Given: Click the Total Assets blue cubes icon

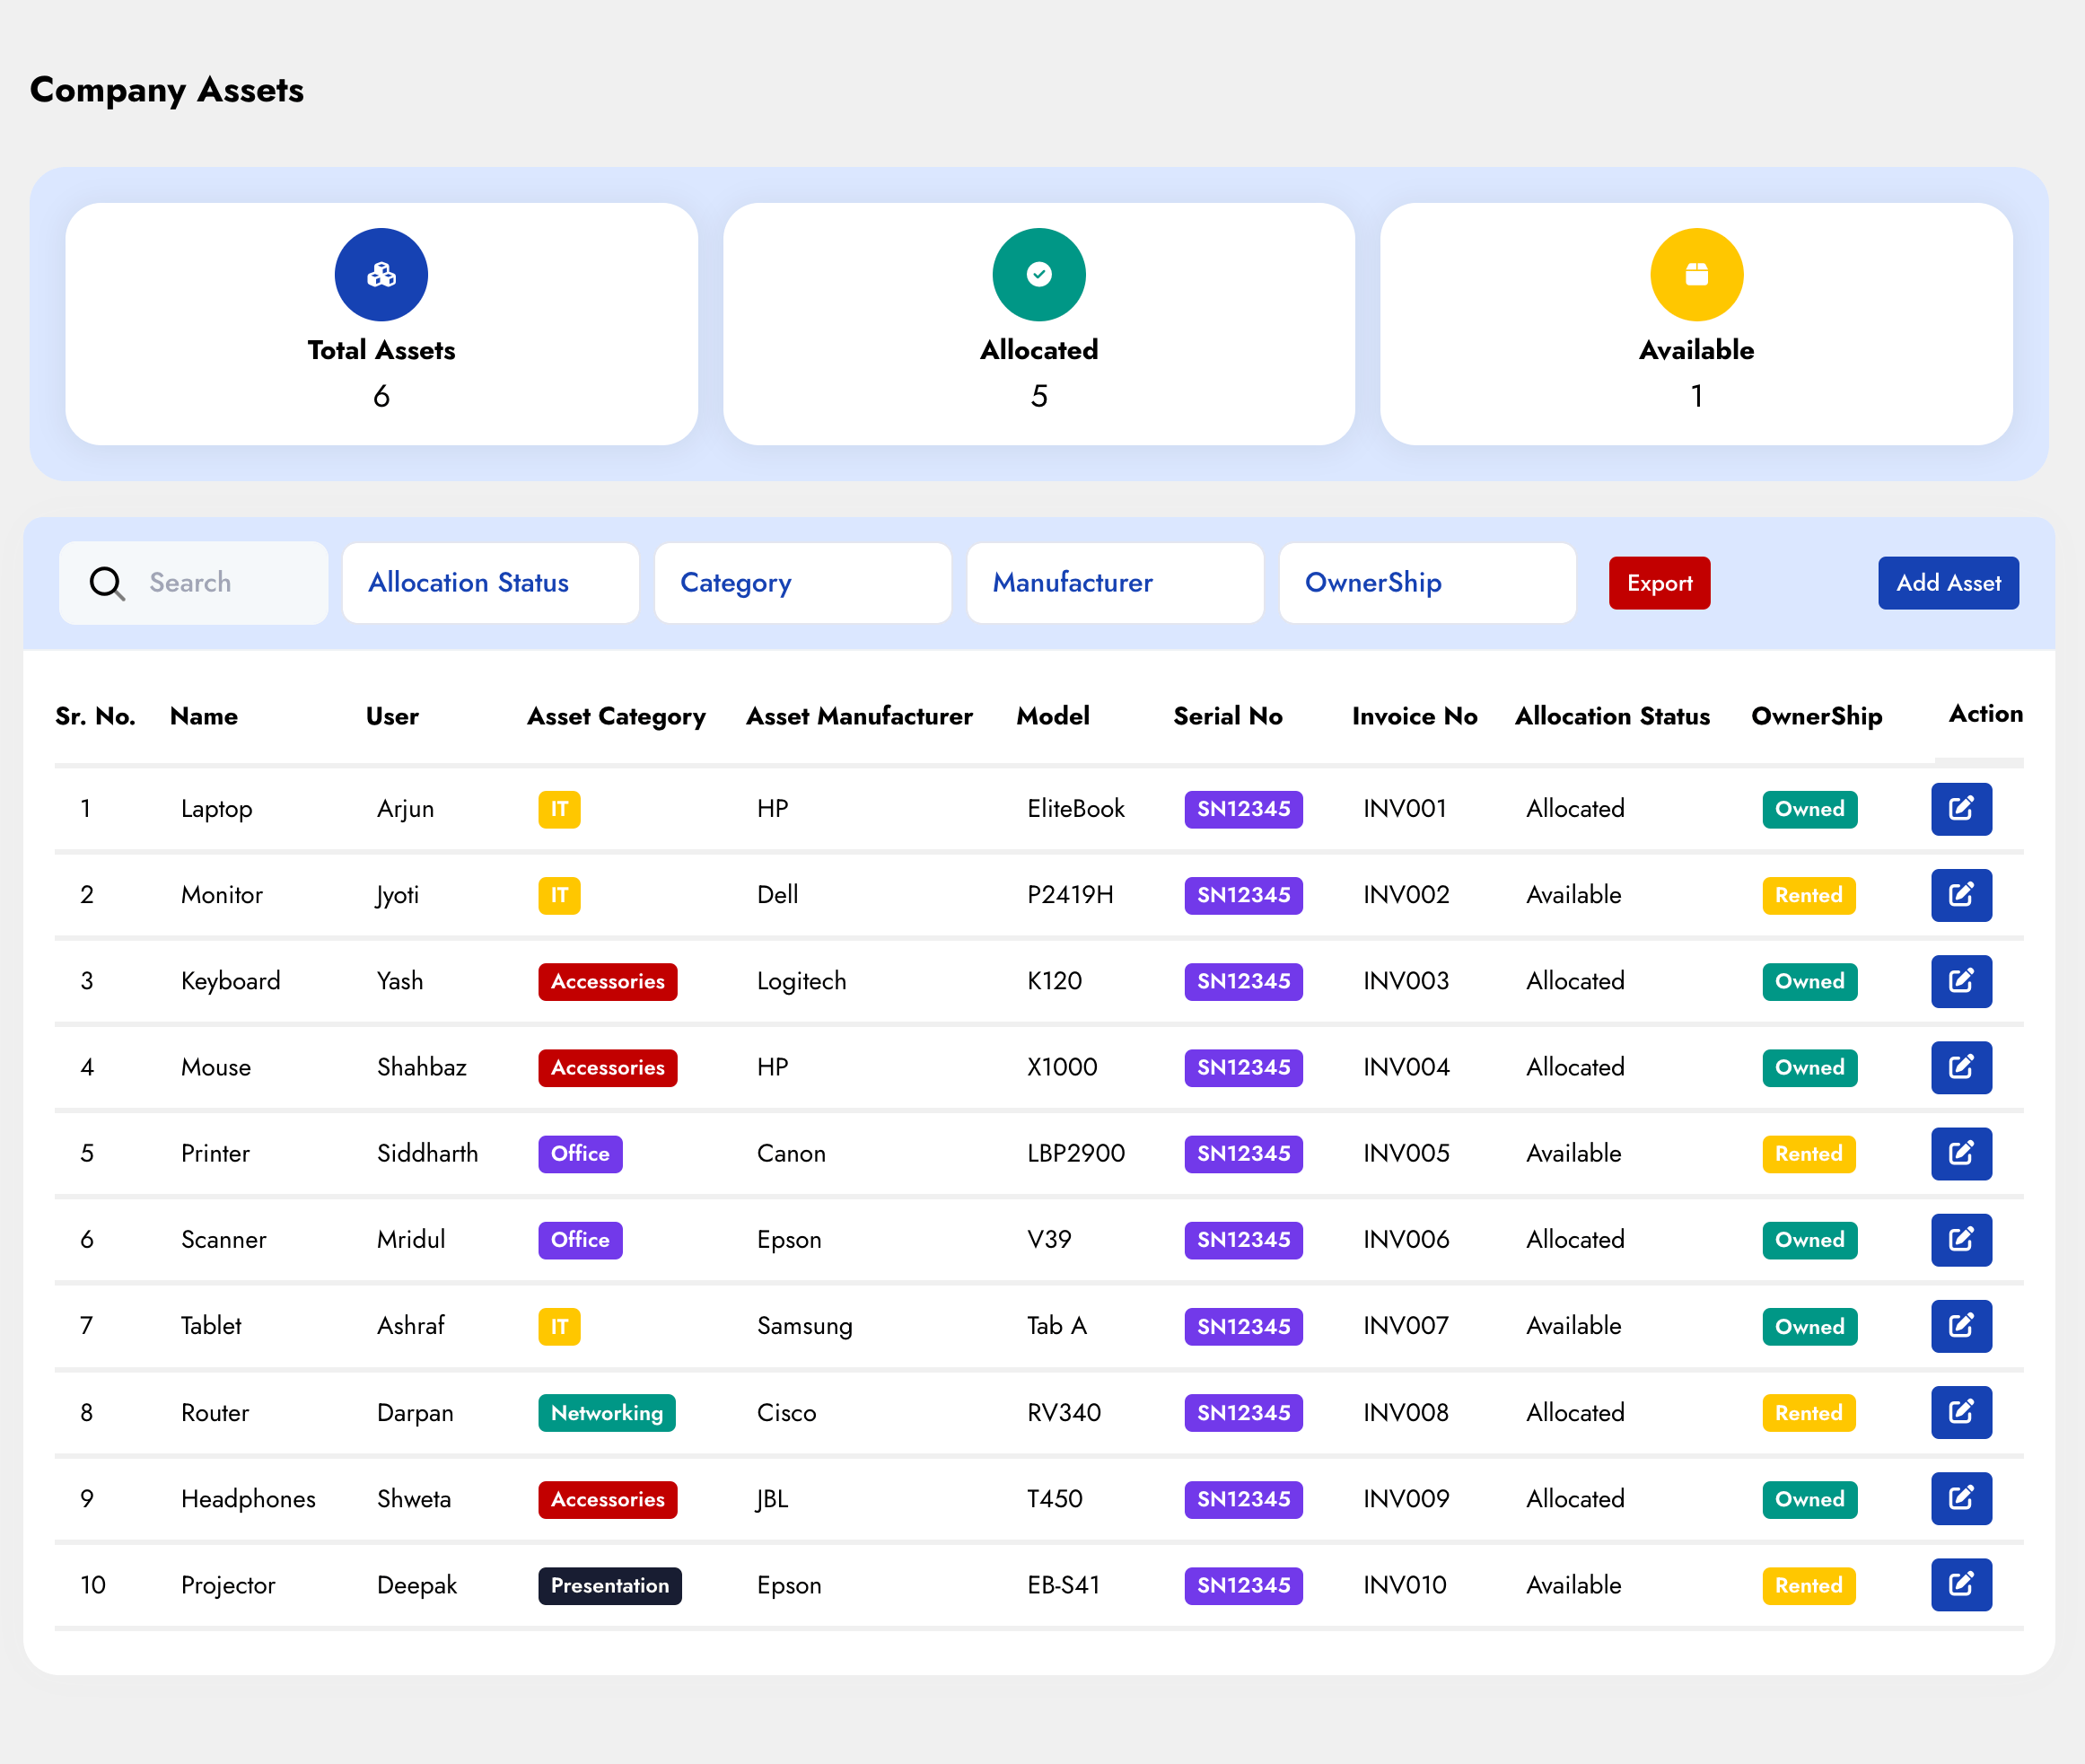Looking at the screenshot, I should 381,274.
